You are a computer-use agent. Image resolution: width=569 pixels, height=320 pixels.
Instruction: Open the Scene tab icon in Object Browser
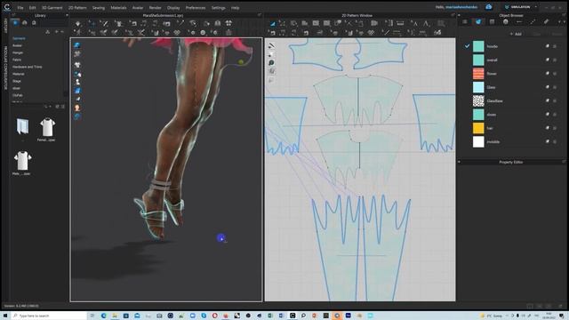pos(465,21)
